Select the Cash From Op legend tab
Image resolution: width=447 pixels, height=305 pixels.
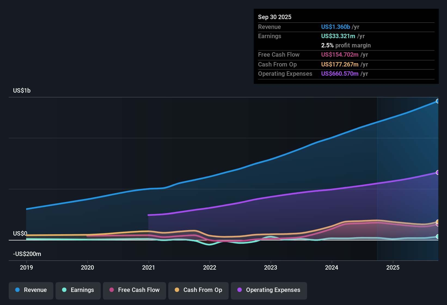pos(198,290)
